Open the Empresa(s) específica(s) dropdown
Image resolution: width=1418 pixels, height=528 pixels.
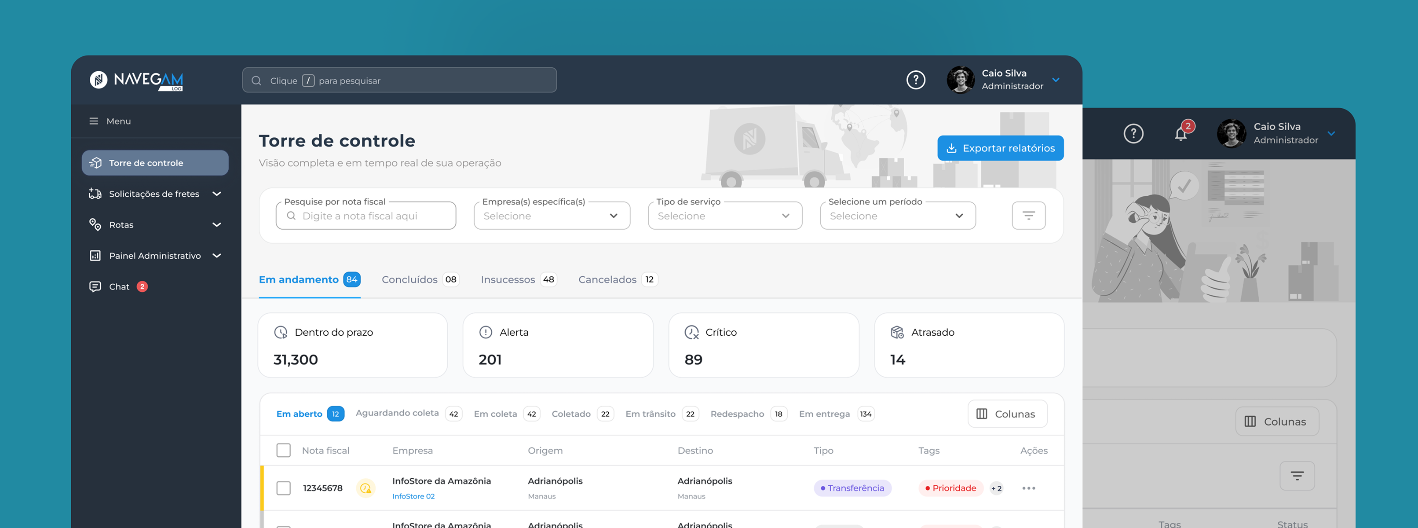coord(551,216)
